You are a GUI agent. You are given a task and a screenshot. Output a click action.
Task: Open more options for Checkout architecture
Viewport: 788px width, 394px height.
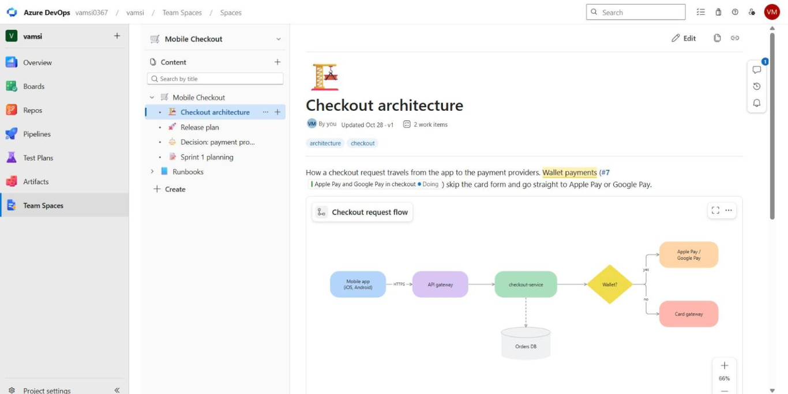point(265,112)
